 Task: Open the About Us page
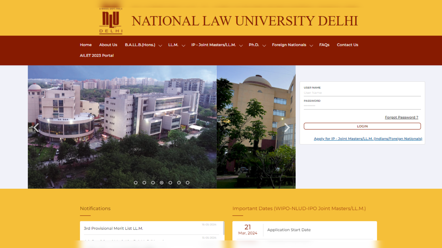(x=108, y=44)
